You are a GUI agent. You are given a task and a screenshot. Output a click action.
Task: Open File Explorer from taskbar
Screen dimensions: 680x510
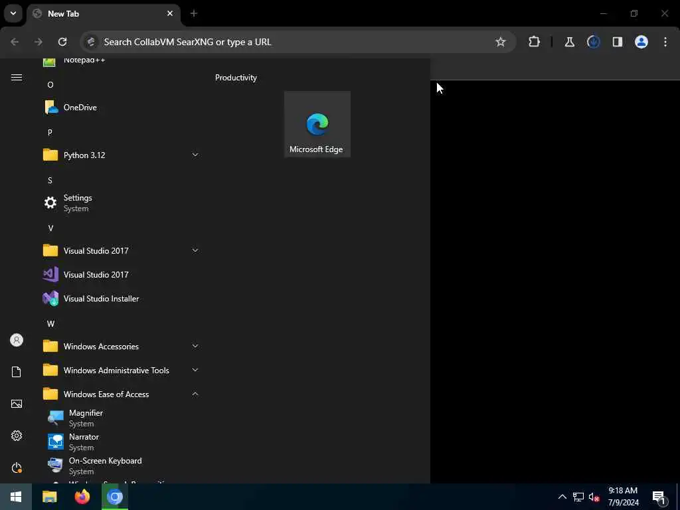point(49,497)
